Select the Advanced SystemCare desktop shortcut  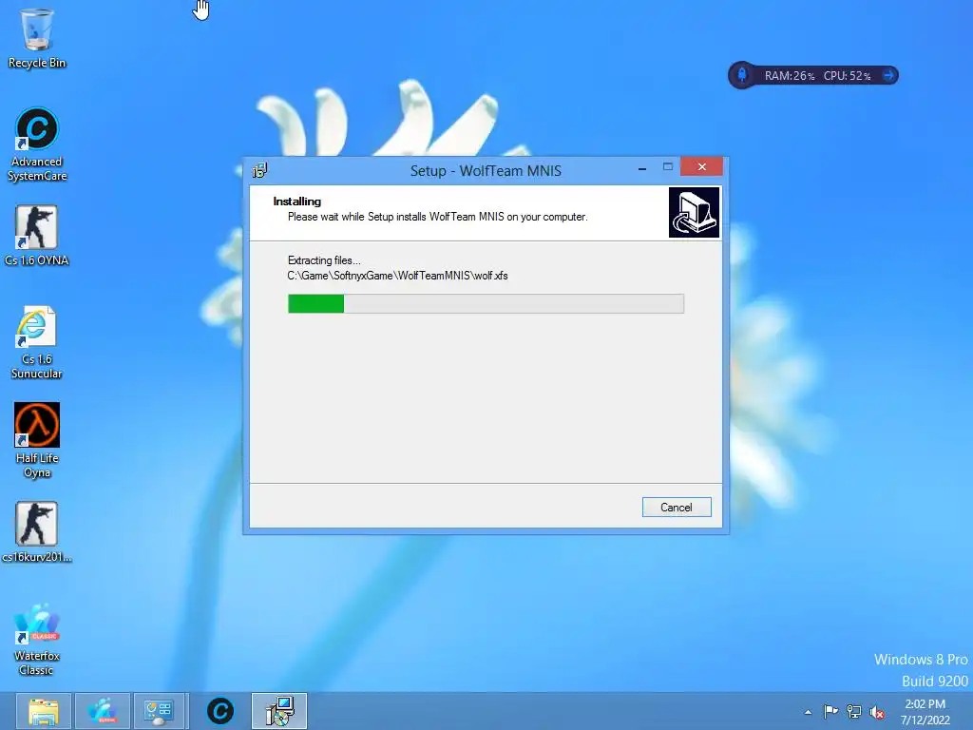point(37,144)
